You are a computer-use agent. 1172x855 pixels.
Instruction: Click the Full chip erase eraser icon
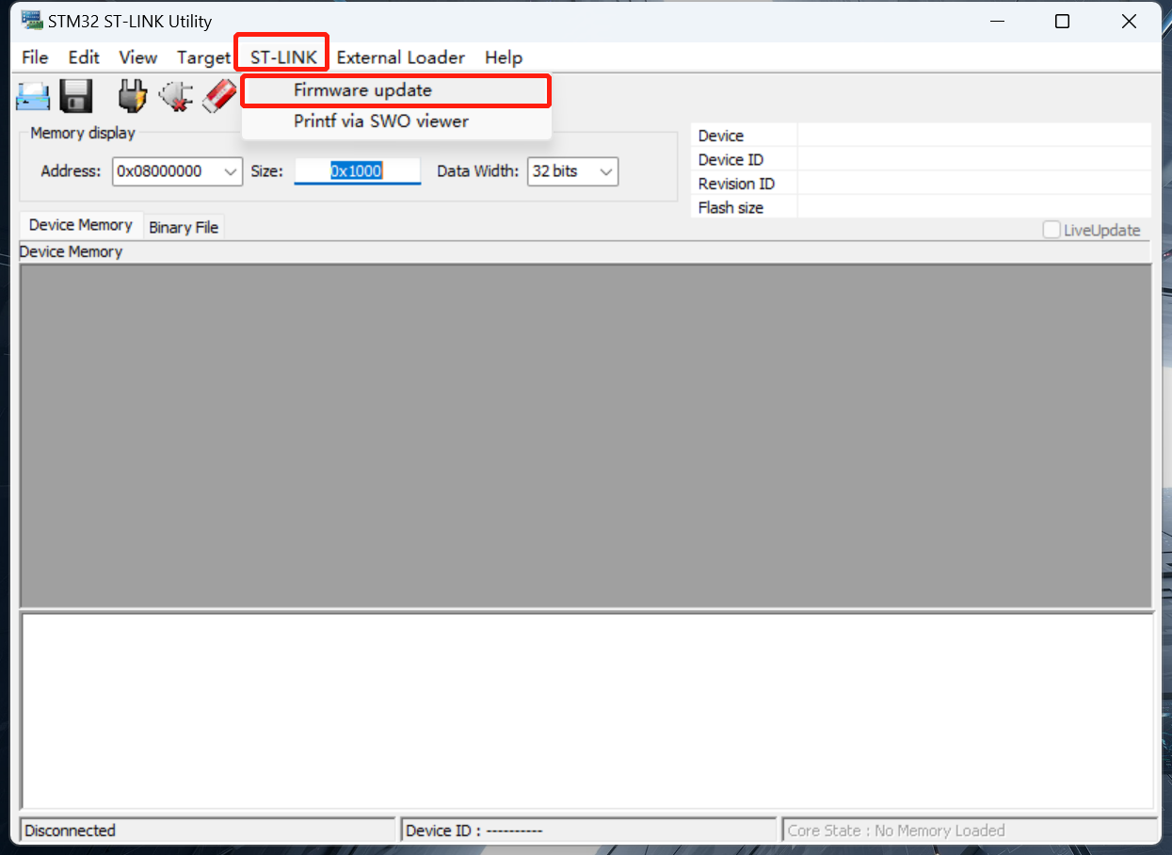click(219, 96)
